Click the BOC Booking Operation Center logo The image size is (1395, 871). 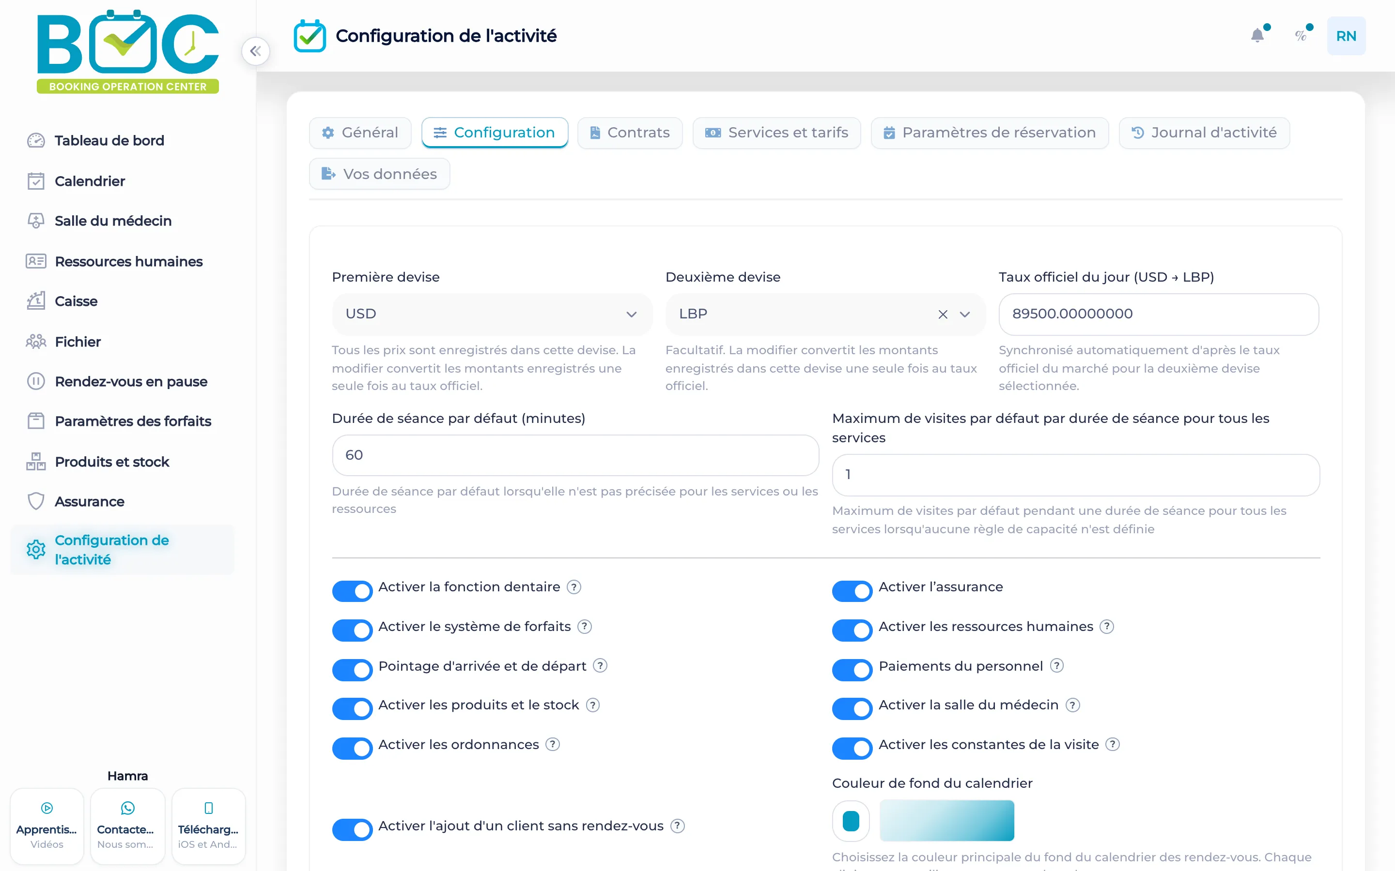[x=128, y=51]
